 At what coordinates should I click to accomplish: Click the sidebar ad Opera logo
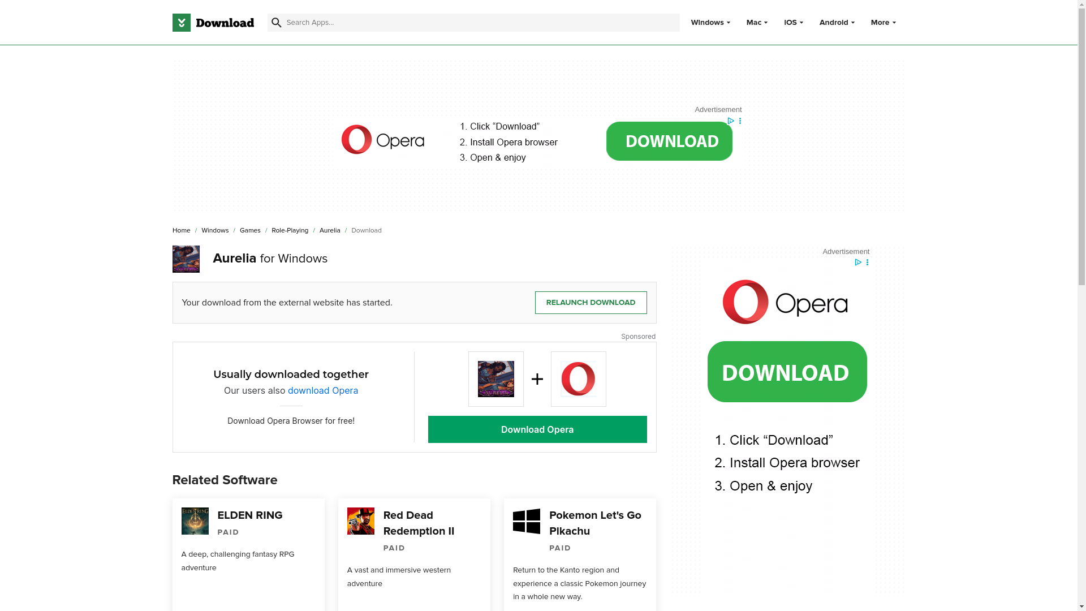tap(785, 302)
